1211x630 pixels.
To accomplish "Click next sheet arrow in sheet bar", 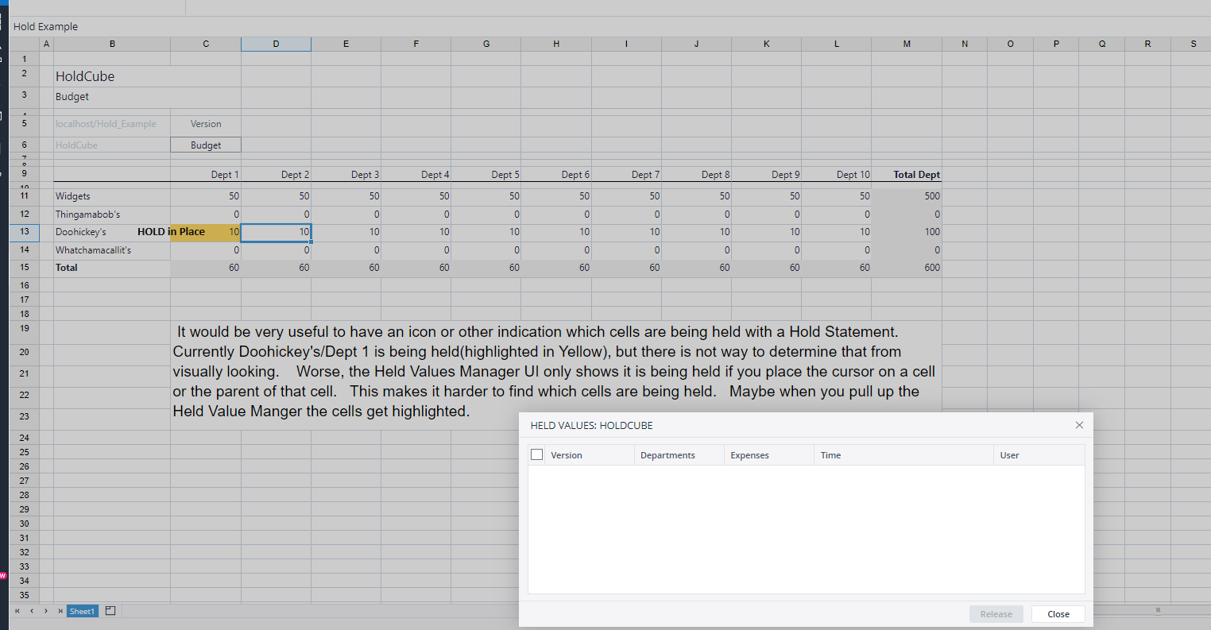I will [x=46, y=611].
